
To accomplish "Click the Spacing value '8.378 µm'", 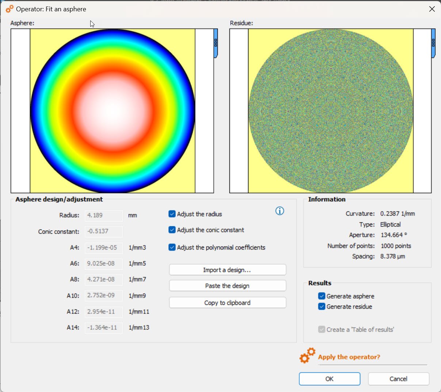I will click(x=392, y=256).
